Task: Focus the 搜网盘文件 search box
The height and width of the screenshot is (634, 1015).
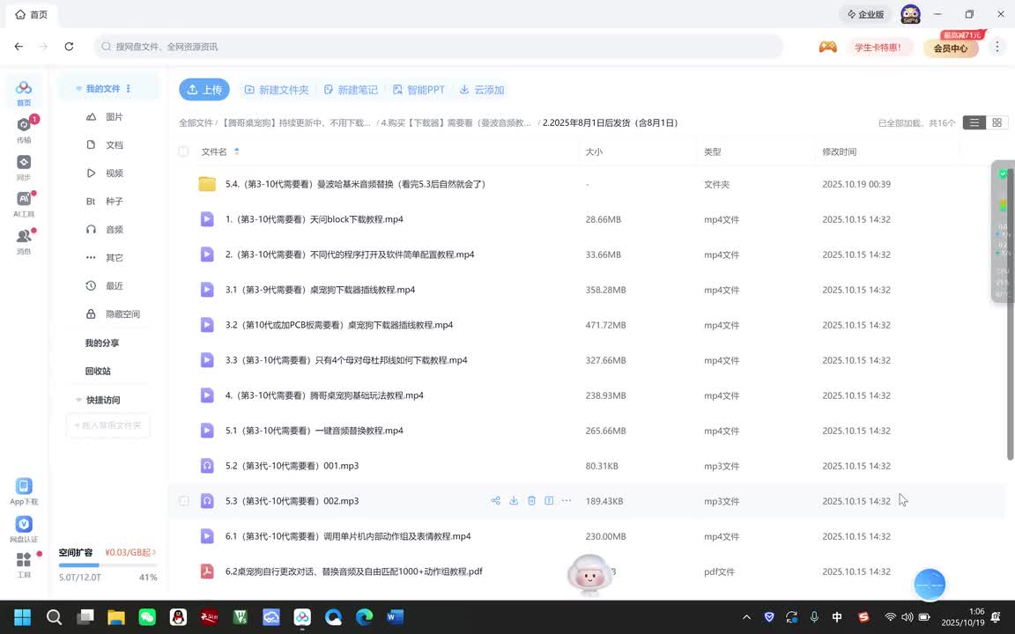Action: pyautogui.click(x=439, y=47)
